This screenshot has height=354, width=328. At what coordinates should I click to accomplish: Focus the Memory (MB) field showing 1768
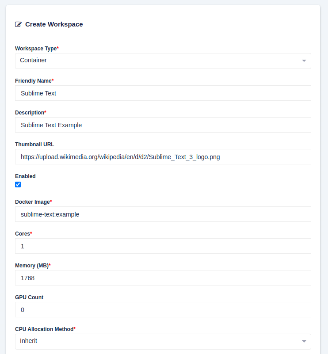click(x=163, y=278)
